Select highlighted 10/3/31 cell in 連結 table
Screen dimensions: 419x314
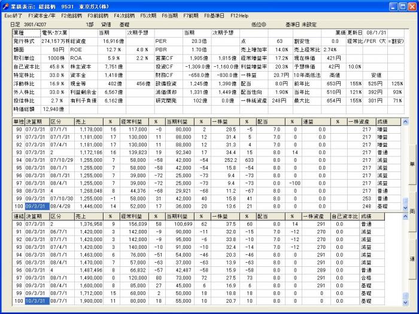click(37, 301)
